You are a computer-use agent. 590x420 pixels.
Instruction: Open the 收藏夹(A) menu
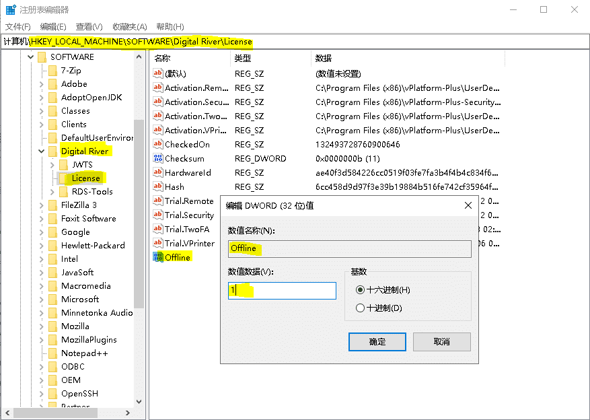pyautogui.click(x=129, y=26)
